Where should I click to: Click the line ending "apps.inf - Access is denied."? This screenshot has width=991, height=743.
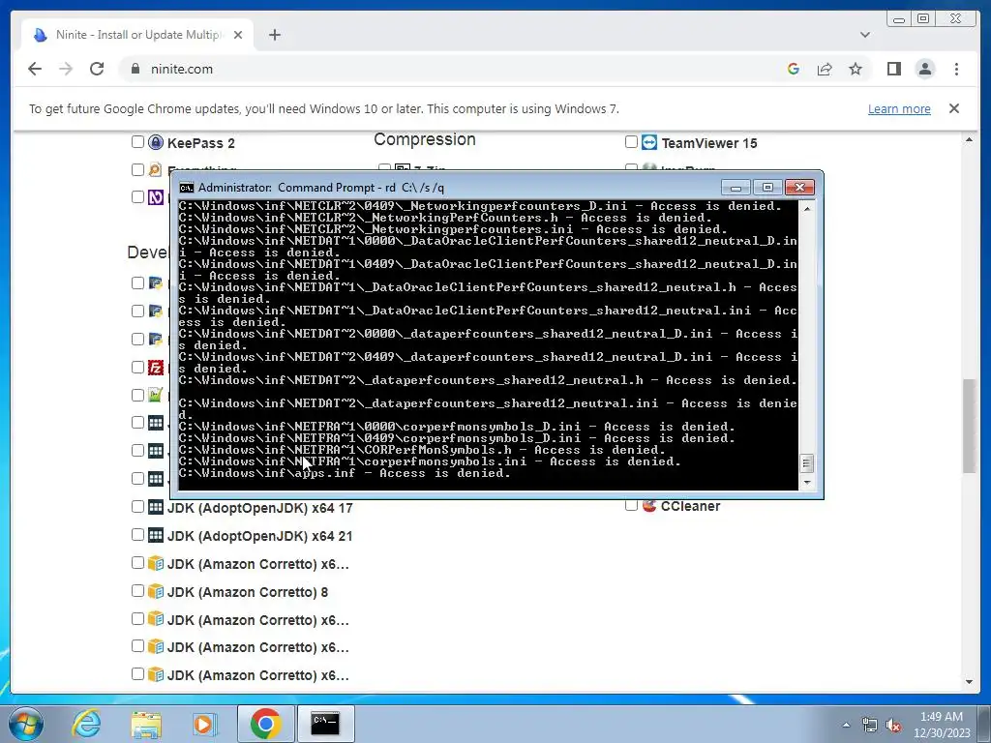point(345,473)
